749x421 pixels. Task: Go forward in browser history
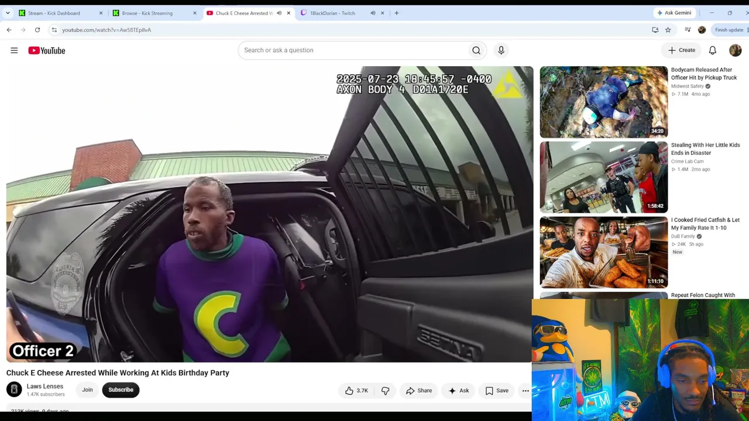point(23,30)
